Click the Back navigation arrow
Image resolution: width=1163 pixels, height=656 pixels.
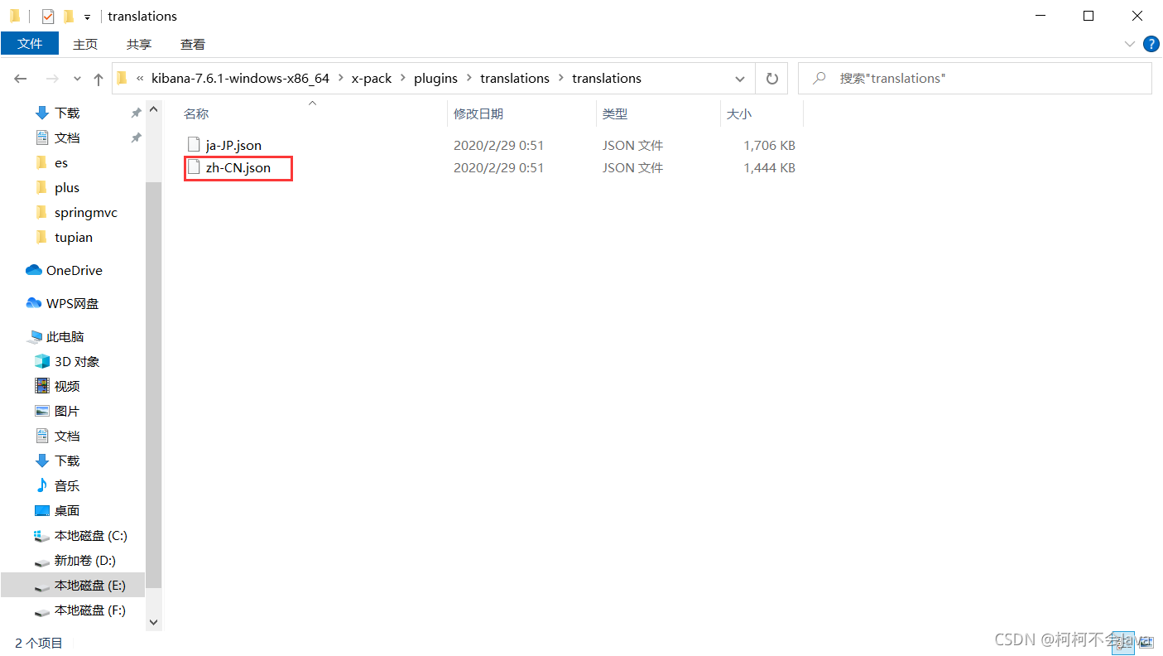(x=21, y=79)
